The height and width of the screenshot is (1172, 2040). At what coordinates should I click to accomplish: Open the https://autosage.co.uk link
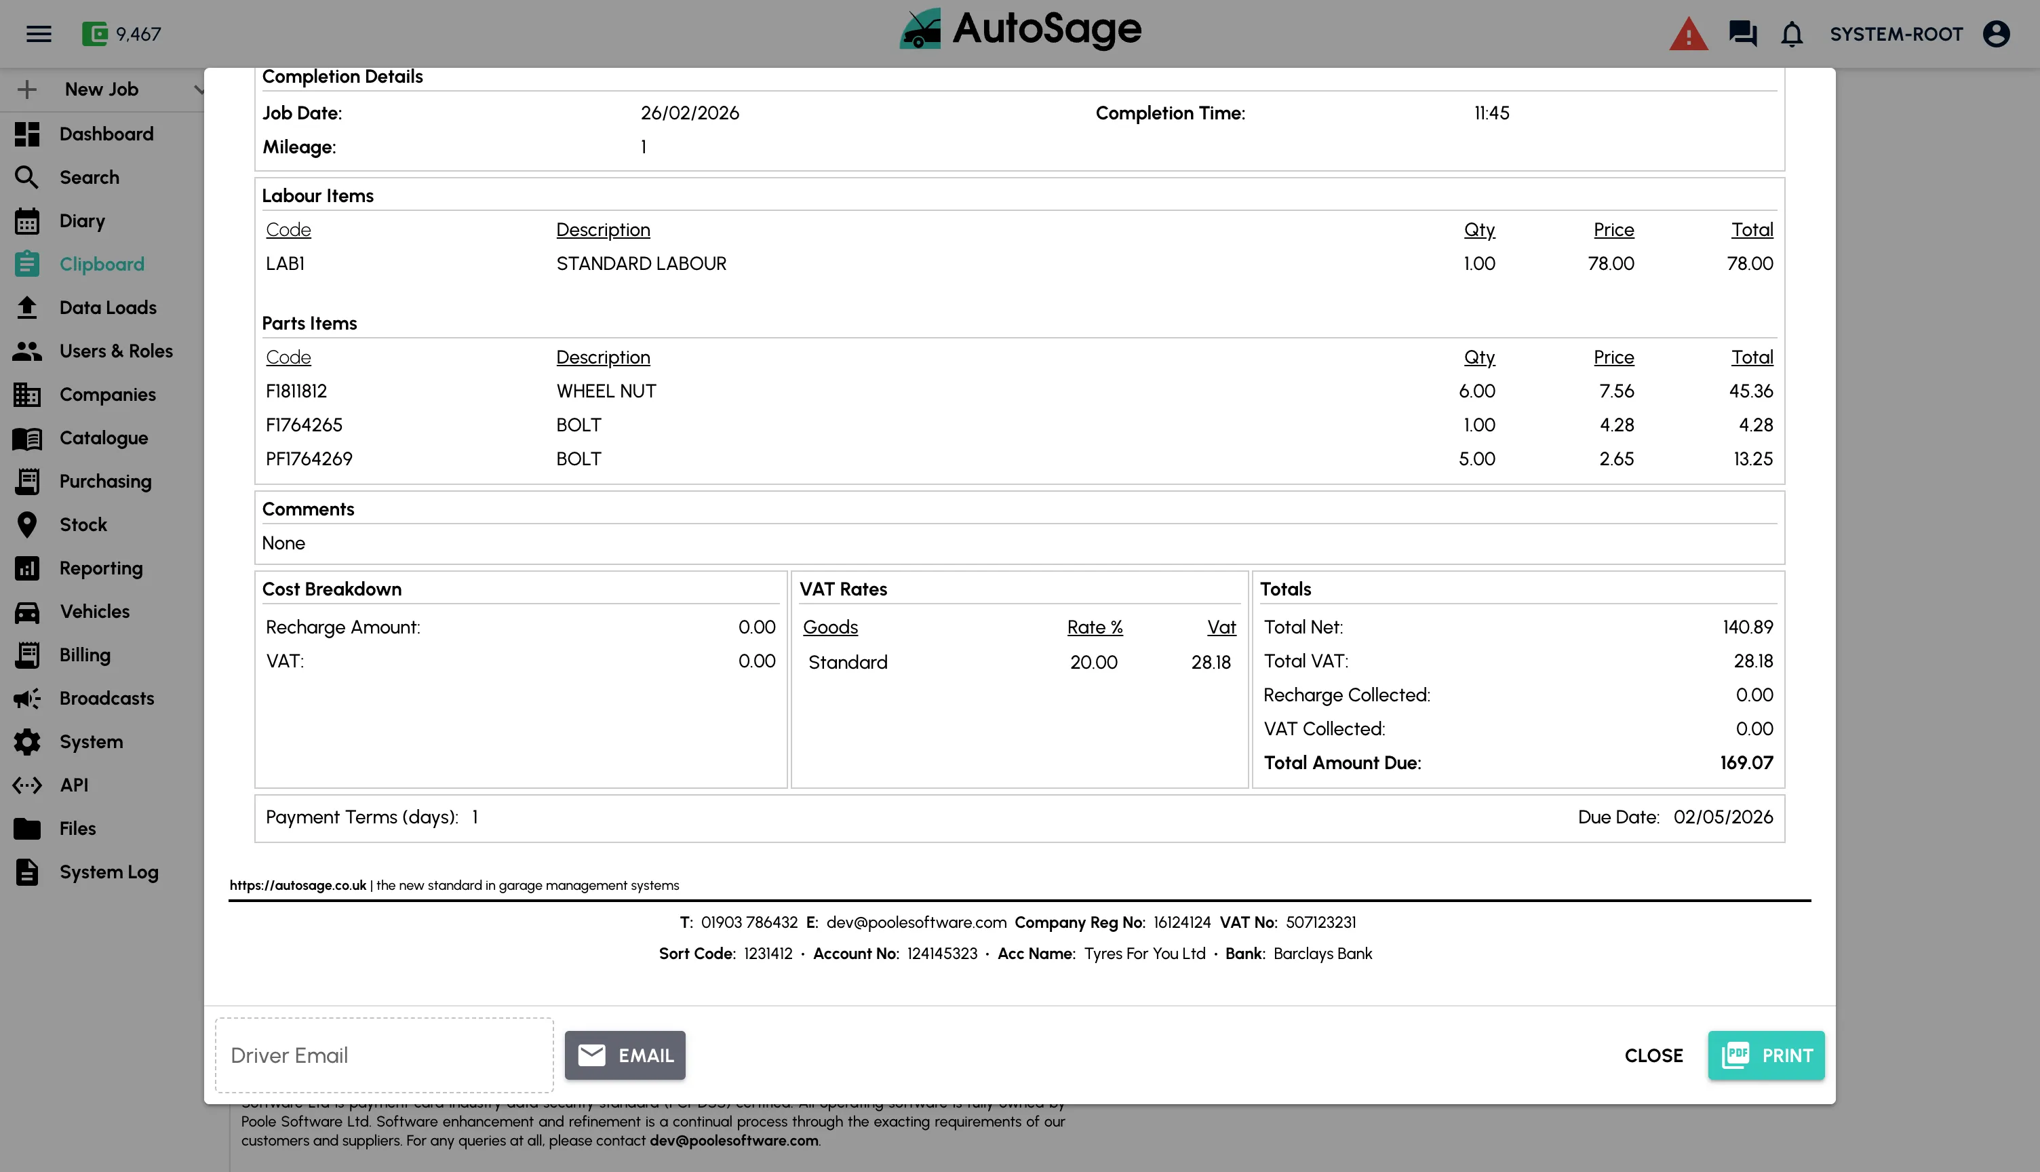pyautogui.click(x=298, y=885)
